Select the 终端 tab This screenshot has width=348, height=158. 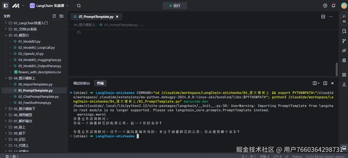(100, 83)
